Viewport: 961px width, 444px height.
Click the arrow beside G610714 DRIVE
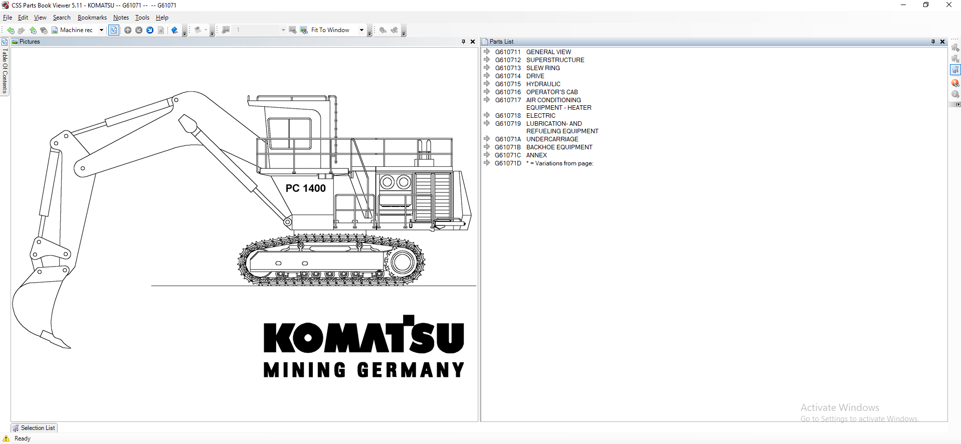coord(486,76)
